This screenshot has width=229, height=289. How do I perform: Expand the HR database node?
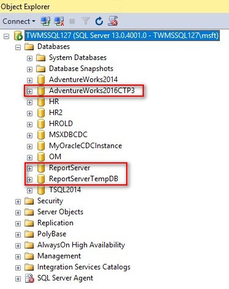pos(29,102)
